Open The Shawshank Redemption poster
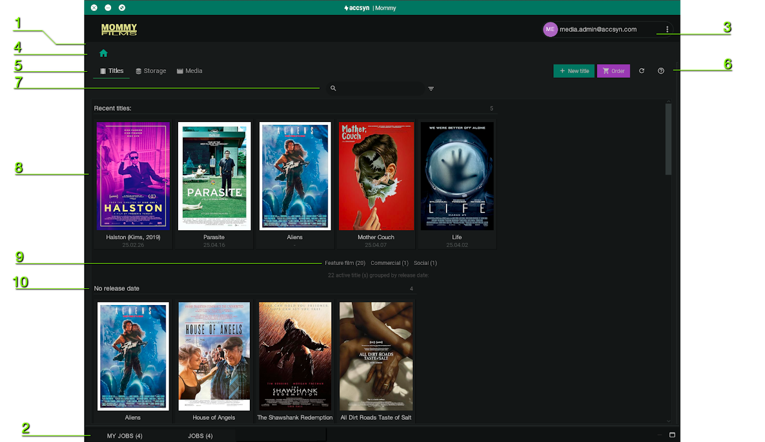The height and width of the screenshot is (442, 765). (295, 356)
